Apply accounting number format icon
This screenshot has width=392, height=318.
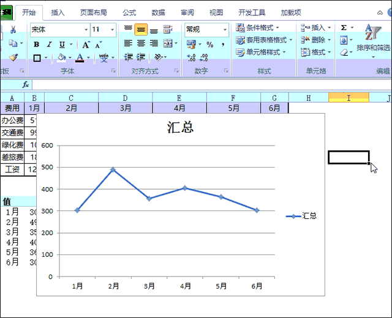tap(191, 45)
